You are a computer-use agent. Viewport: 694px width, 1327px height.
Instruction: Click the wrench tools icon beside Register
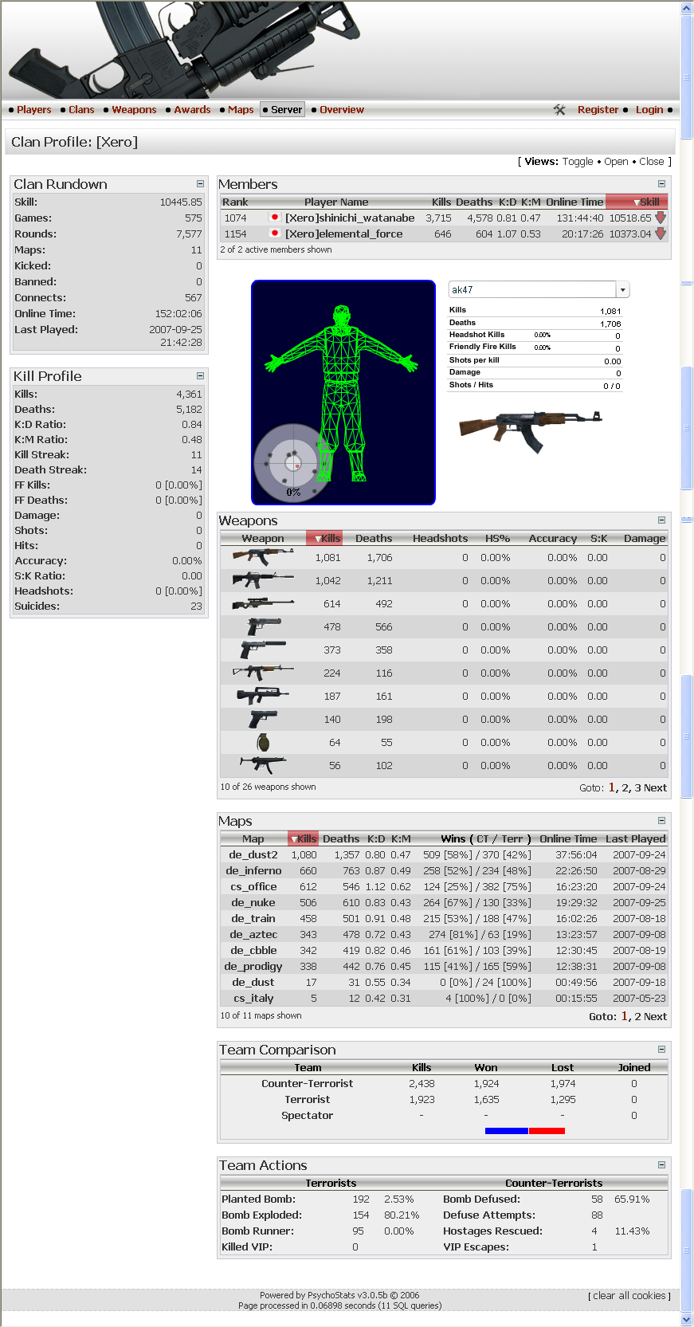(x=559, y=110)
